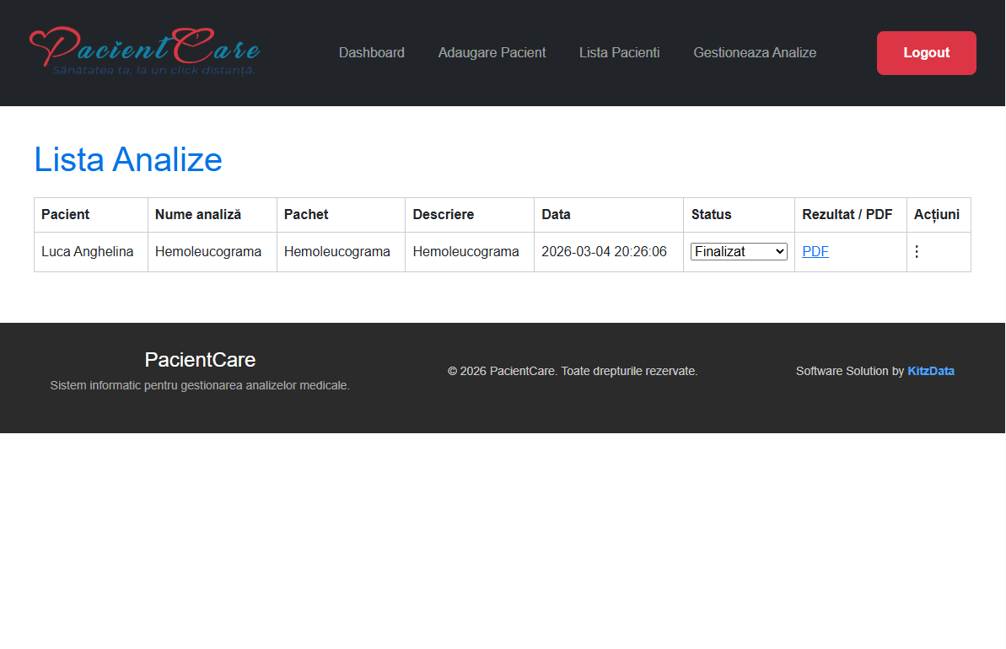Click the PacientCare heart logo

(144, 51)
